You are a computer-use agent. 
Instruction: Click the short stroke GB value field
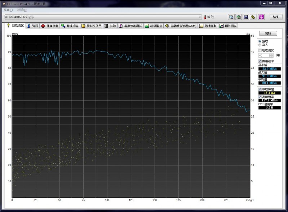[264, 55]
